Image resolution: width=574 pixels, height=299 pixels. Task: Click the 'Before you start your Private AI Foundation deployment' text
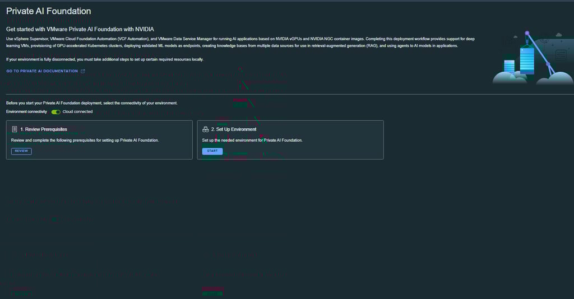click(91, 103)
